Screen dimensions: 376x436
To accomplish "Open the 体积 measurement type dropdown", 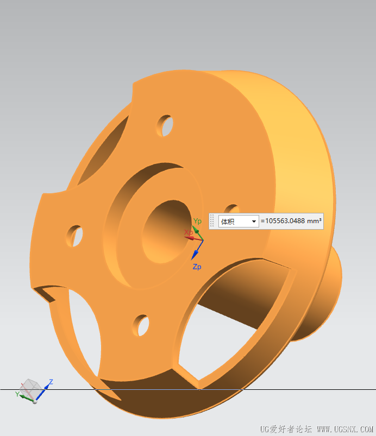I will (239, 222).
